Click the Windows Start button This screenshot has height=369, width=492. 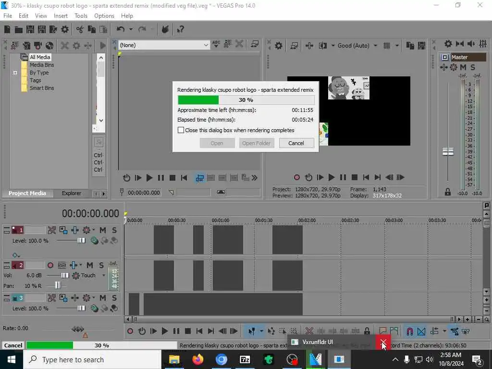pos(12,359)
